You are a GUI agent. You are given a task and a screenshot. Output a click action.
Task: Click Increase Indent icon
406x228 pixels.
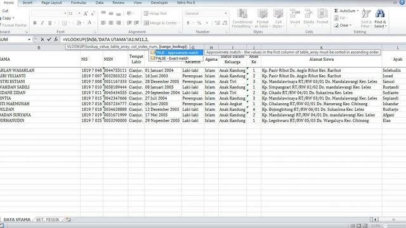136,23
